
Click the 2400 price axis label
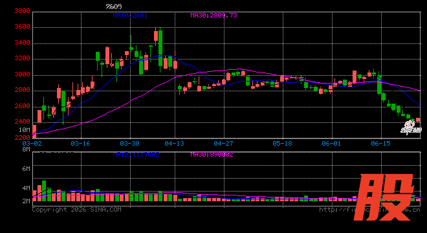[22, 122]
